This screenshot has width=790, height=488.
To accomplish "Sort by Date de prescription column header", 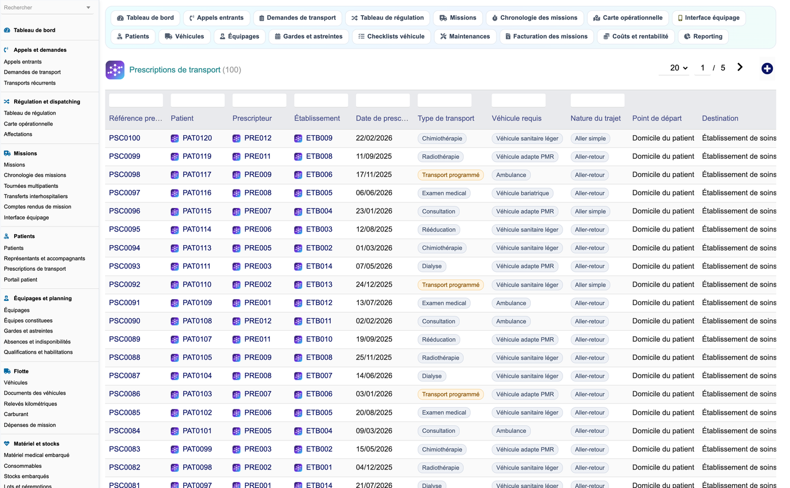I will pyautogui.click(x=382, y=118).
